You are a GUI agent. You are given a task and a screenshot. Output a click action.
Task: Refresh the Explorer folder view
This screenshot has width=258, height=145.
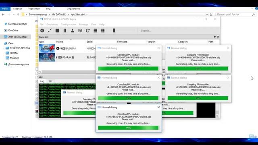tap(211, 14)
